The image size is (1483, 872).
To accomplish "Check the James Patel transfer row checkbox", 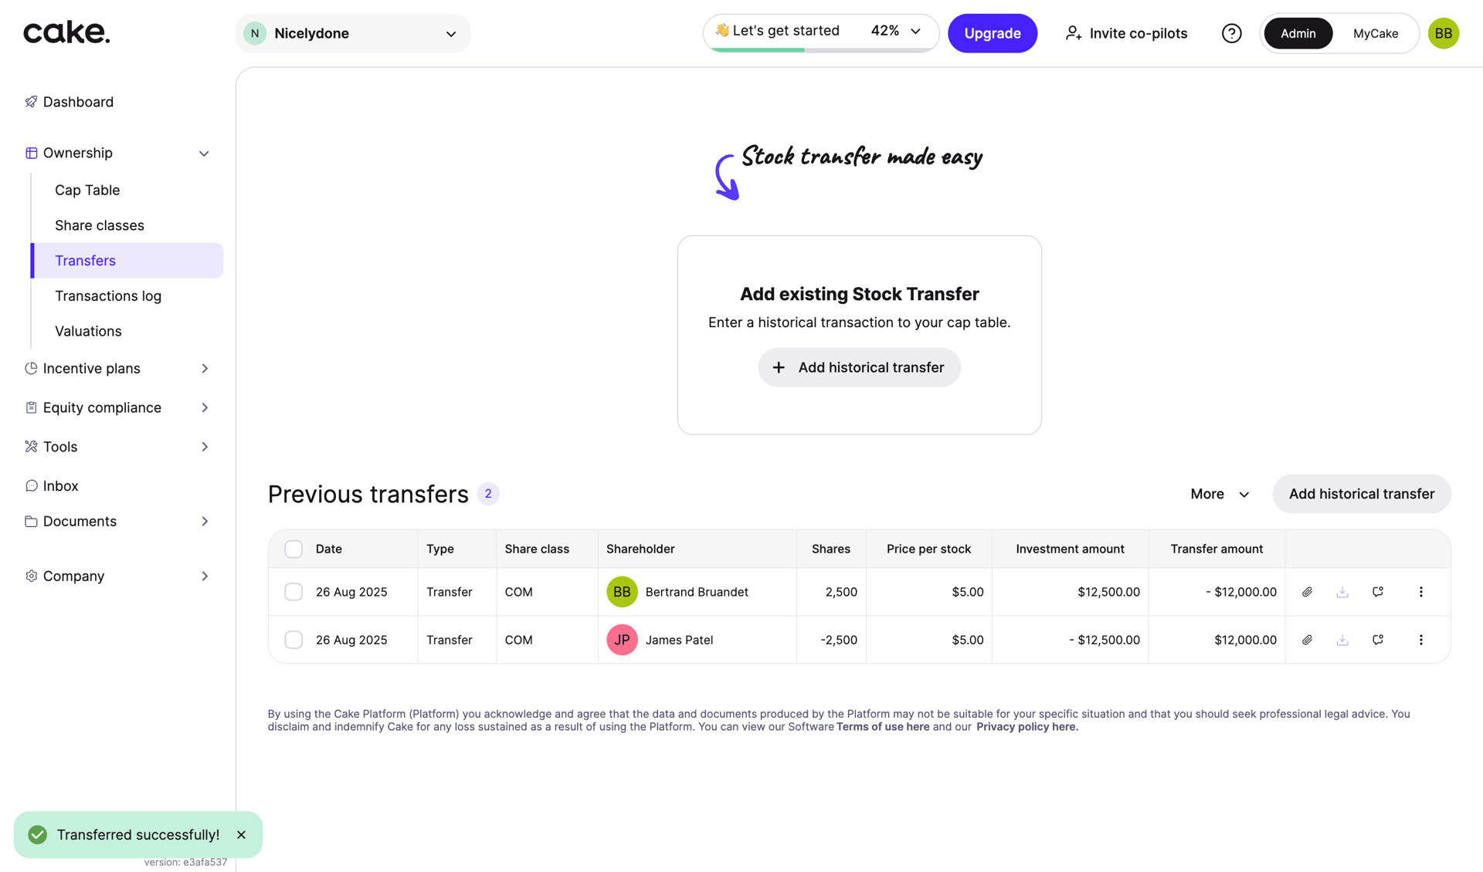I will pos(294,640).
